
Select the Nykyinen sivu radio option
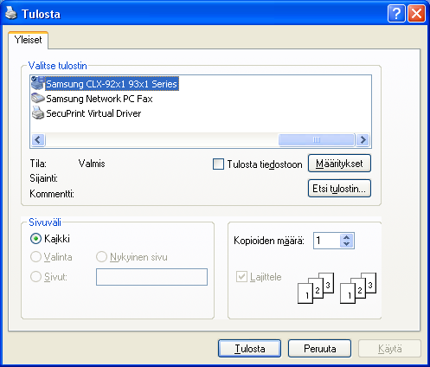tap(101, 257)
